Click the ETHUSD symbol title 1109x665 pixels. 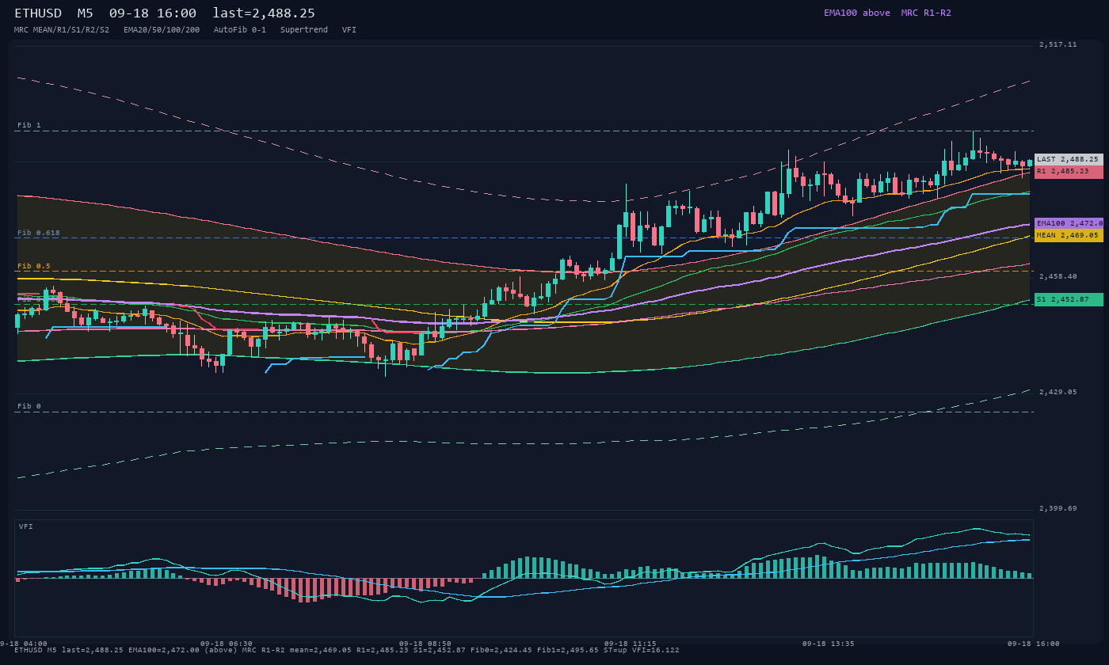[38, 13]
